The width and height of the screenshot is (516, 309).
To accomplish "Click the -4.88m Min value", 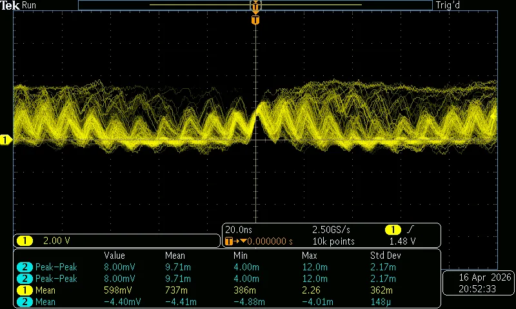I will [x=249, y=302].
